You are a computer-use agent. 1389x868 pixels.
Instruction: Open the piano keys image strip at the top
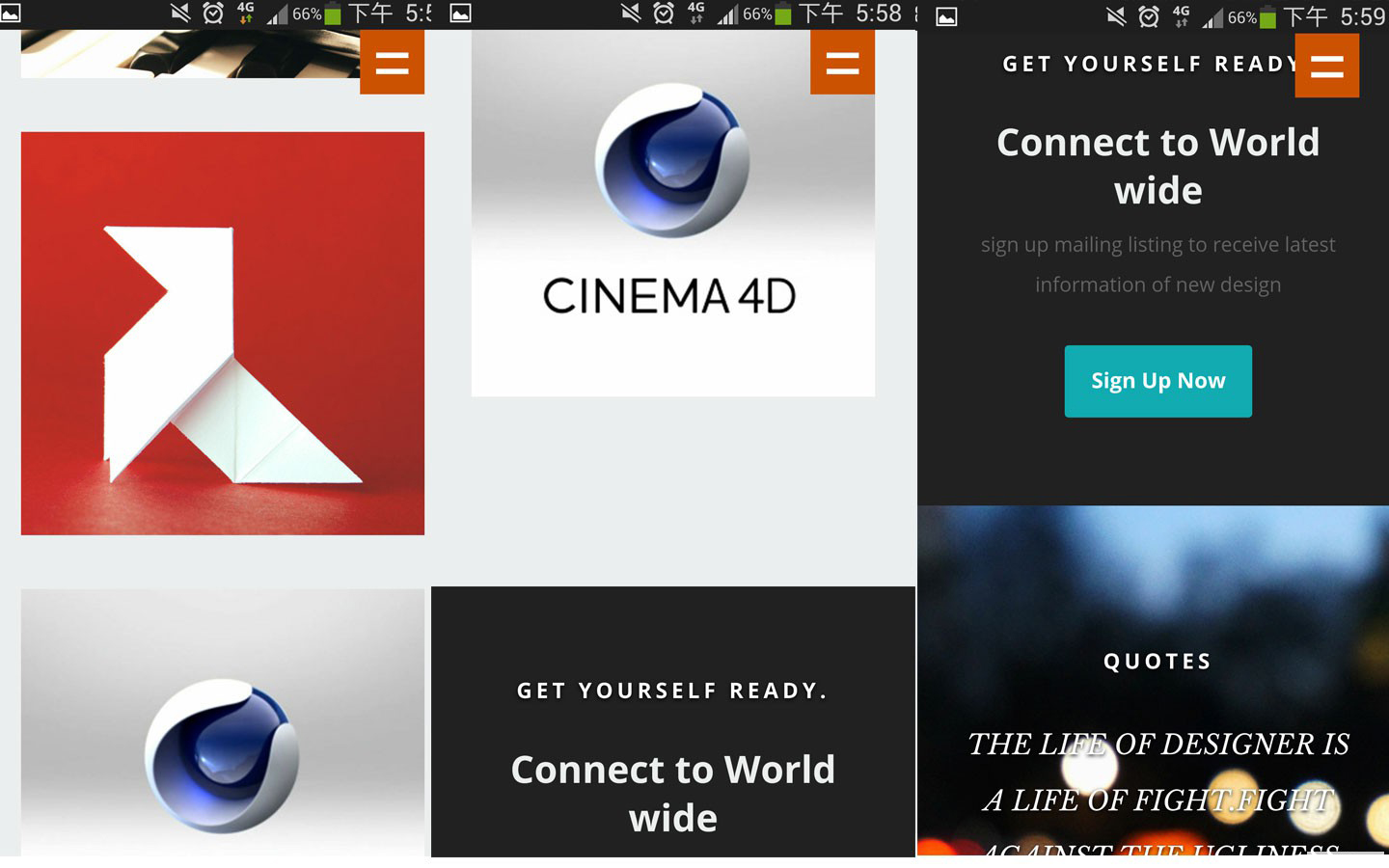point(190,54)
